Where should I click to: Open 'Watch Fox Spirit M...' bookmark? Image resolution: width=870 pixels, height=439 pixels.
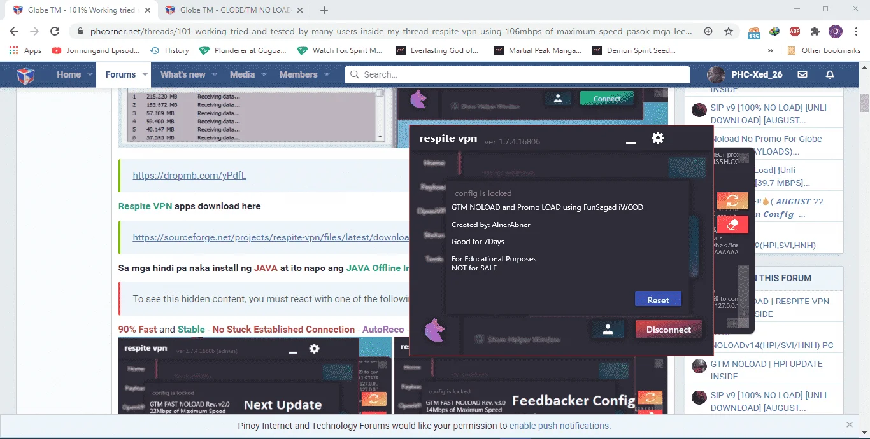click(340, 50)
